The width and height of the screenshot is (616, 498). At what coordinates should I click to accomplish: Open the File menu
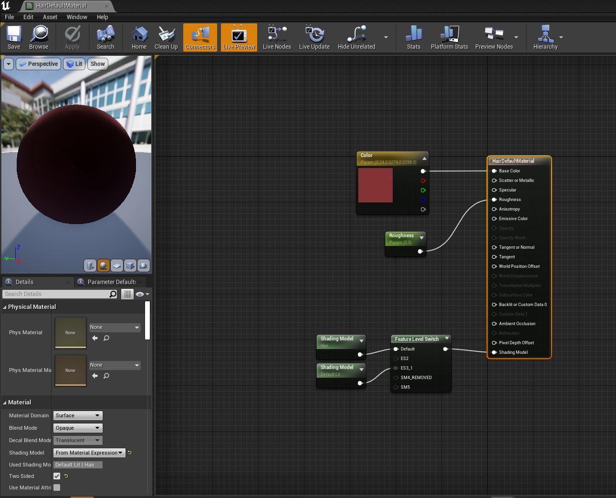tap(10, 17)
